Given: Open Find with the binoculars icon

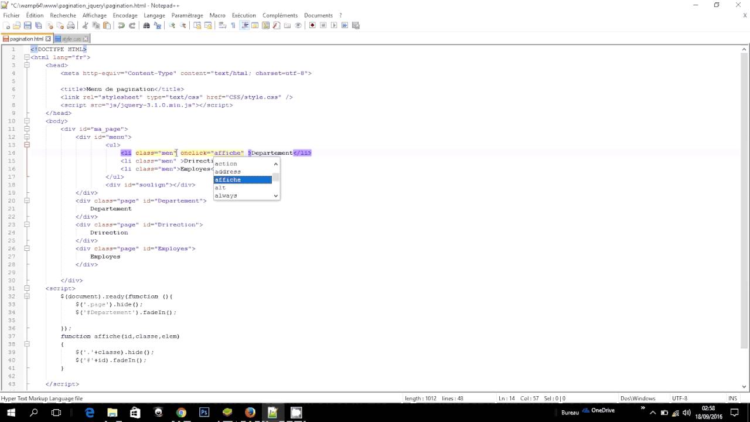Looking at the screenshot, I should (x=146, y=25).
